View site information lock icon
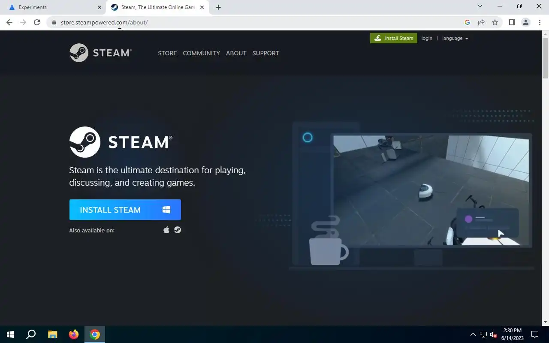Image resolution: width=549 pixels, height=343 pixels. (54, 22)
